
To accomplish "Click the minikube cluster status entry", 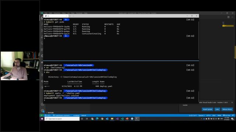I will (76, 115).
